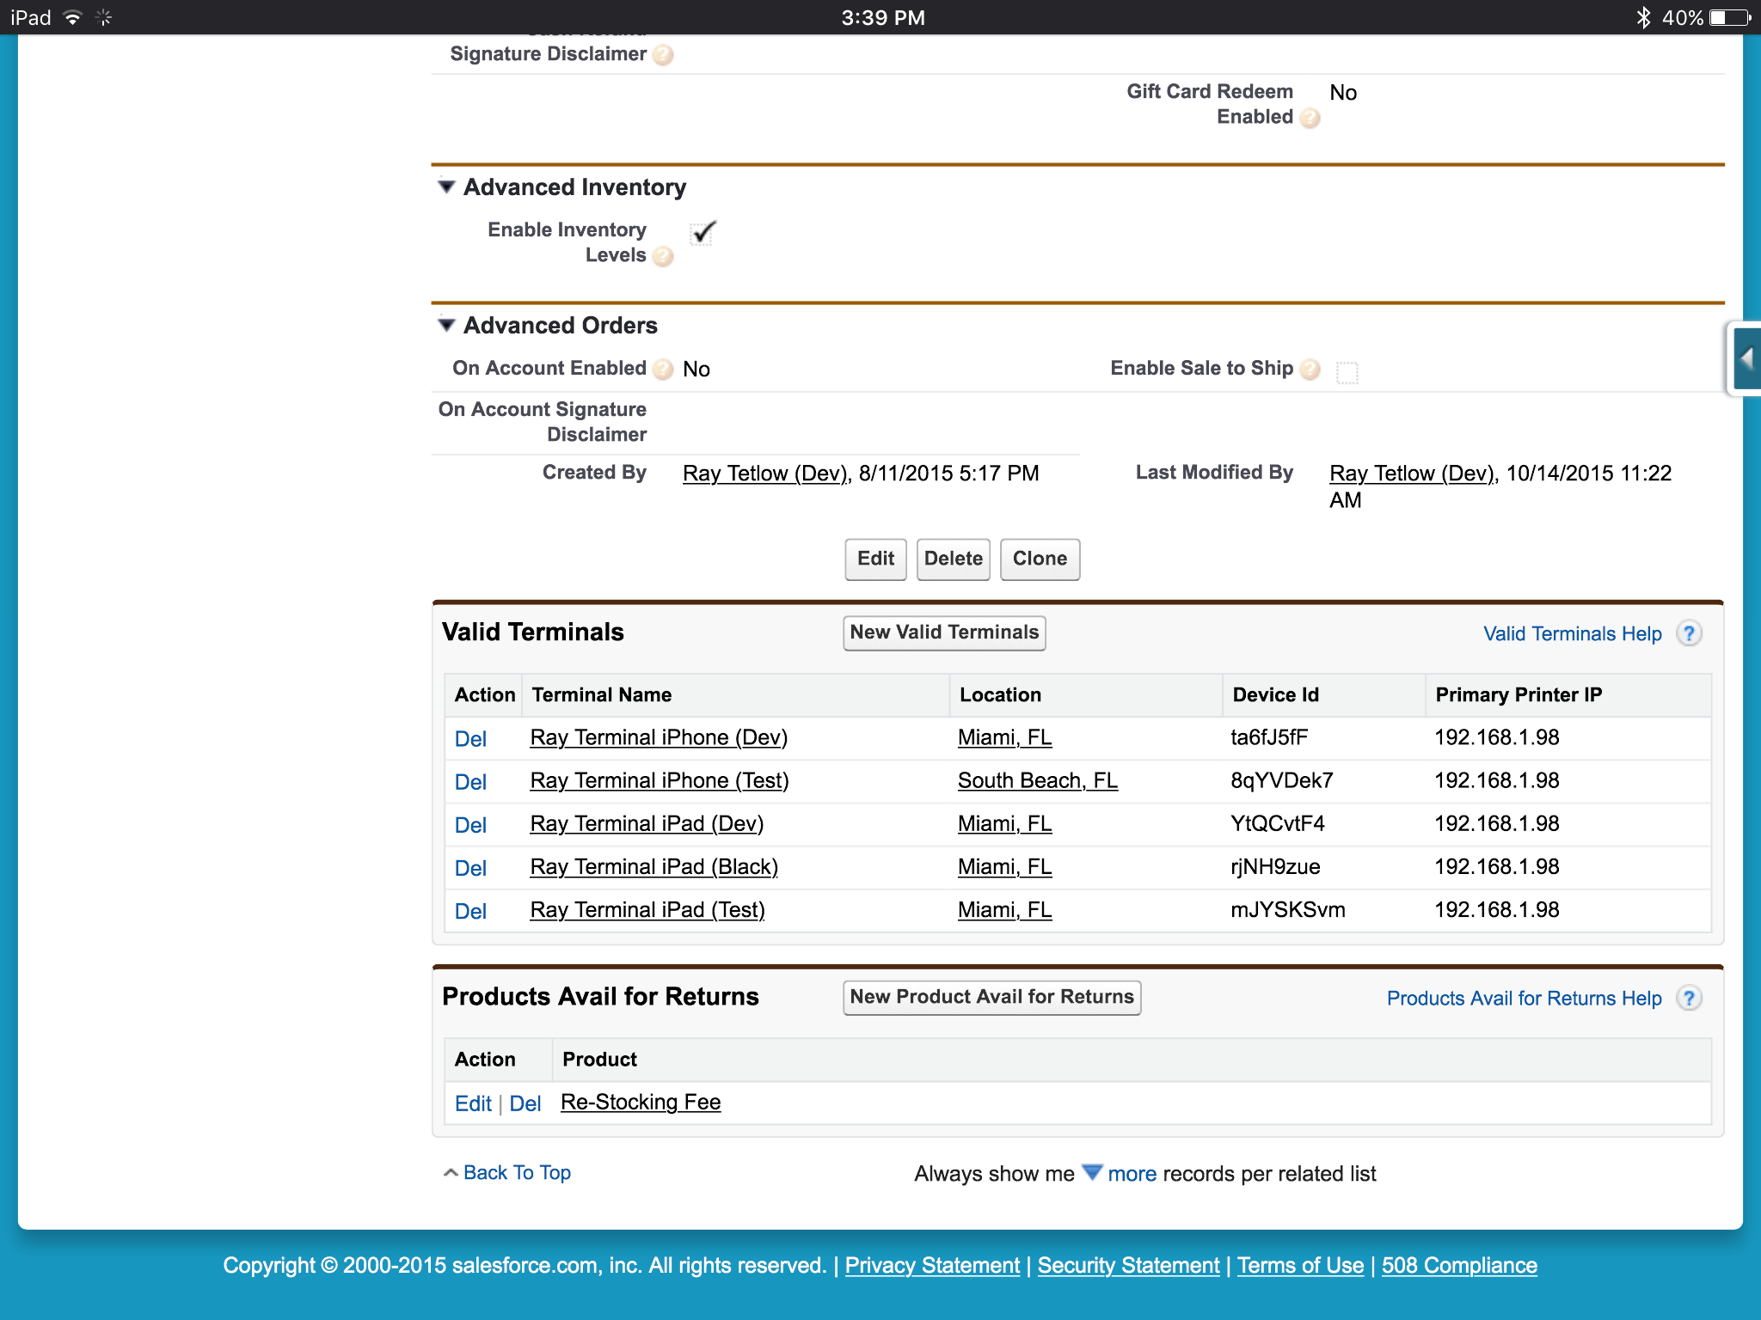Image resolution: width=1761 pixels, height=1320 pixels.
Task: Open Miami, FL location for iPad (Black) row
Action: coord(1004,867)
